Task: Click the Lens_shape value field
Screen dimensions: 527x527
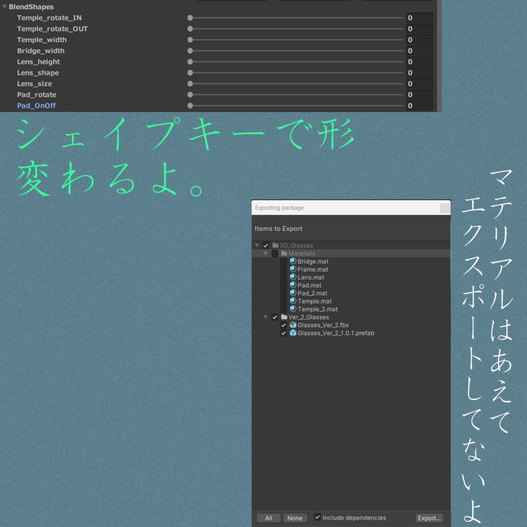Action: point(419,73)
